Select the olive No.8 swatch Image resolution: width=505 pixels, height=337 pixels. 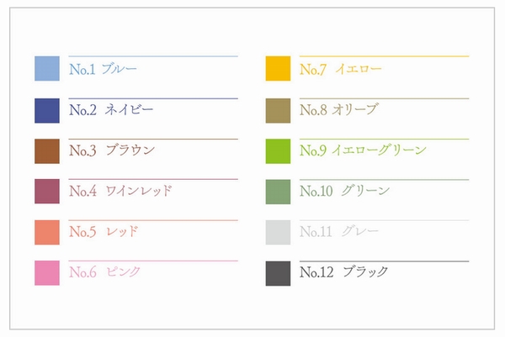(278, 110)
